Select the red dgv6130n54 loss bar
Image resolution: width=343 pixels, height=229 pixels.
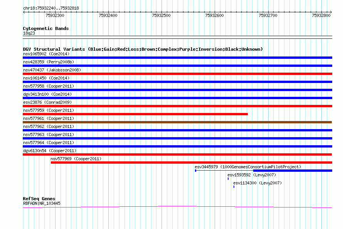(177, 154)
